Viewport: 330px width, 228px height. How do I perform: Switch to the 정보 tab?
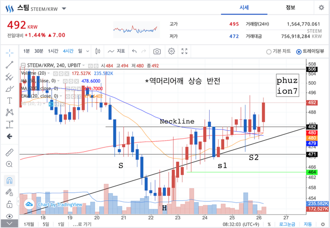click(290, 8)
